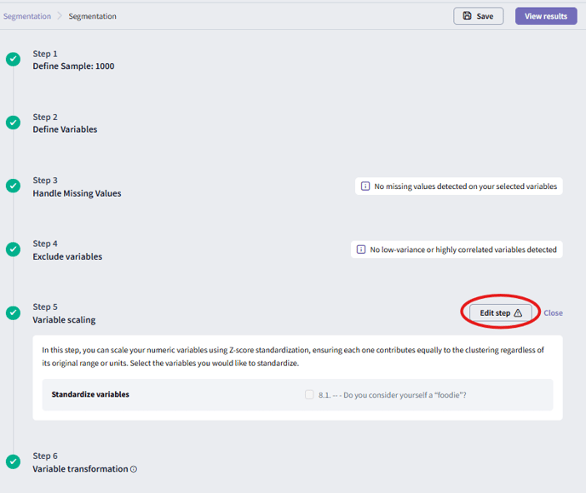Go to Segmentation breadcrumb parent link
586x493 pixels.
tap(26, 16)
